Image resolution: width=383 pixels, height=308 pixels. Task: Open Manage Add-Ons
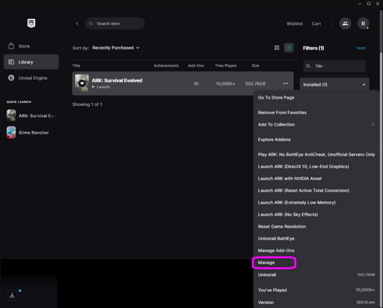(x=316, y=251)
